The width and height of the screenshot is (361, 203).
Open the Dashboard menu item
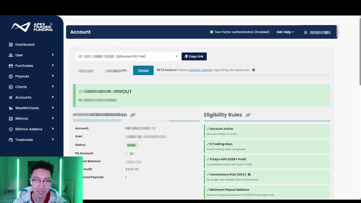tap(25, 45)
